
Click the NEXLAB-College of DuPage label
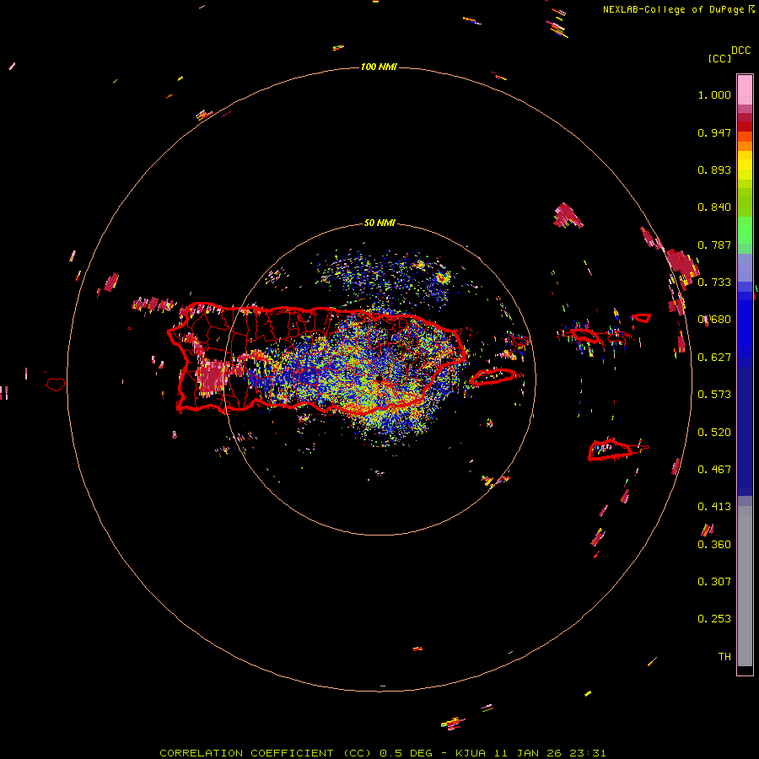click(x=674, y=9)
